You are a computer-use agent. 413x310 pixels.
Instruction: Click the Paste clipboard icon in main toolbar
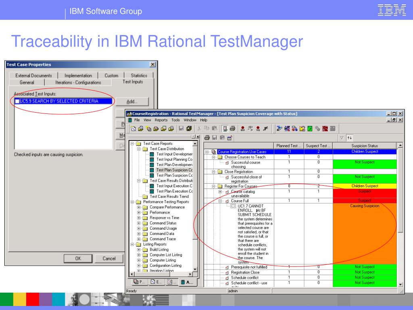(215, 128)
